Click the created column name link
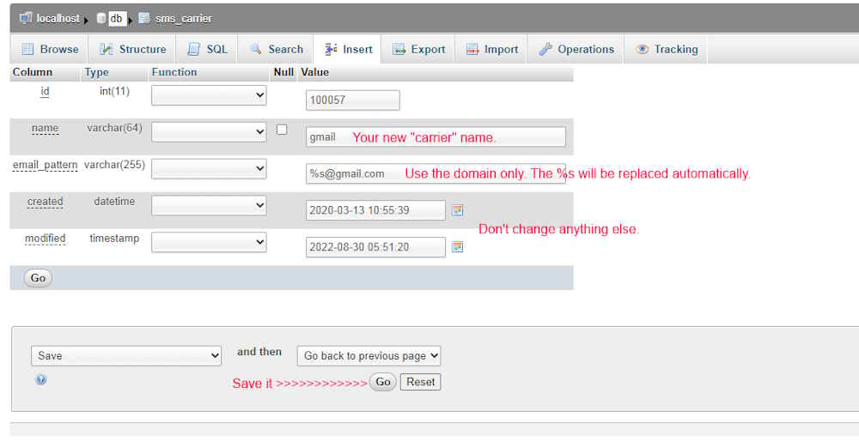The width and height of the screenshot is (859, 442). [x=45, y=202]
